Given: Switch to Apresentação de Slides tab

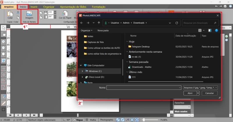Looking at the screenshot, I should point(73,7).
